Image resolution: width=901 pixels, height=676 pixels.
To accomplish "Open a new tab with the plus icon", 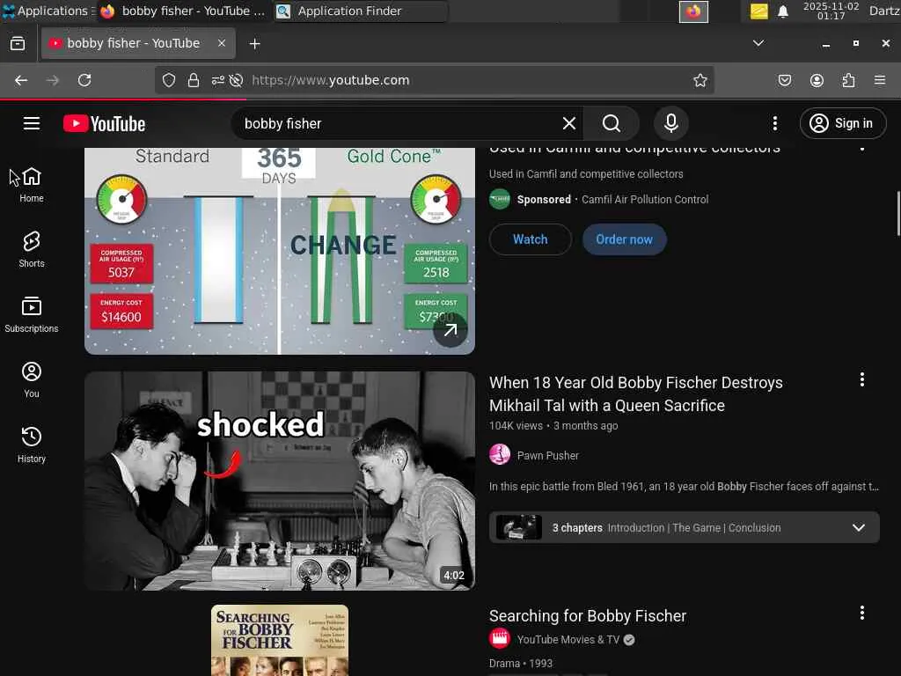I will (254, 44).
